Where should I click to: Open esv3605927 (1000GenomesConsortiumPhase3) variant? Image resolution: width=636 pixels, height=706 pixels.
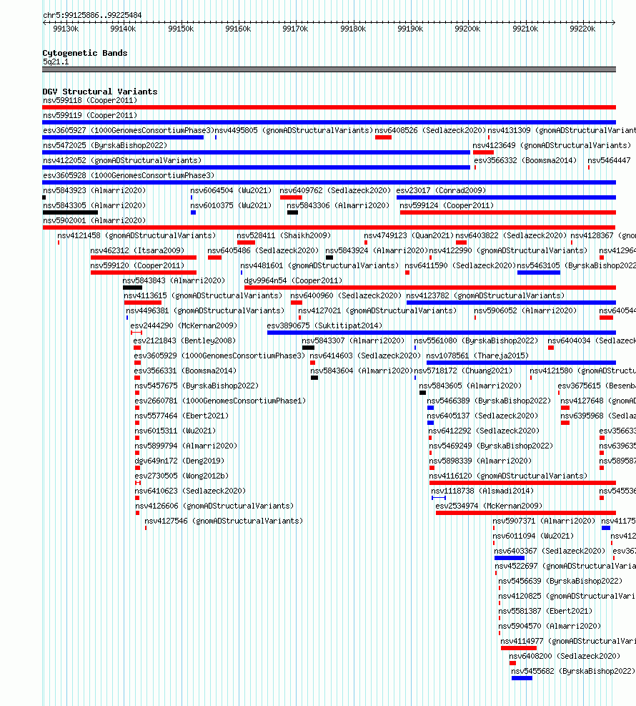[x=128, y=130]
